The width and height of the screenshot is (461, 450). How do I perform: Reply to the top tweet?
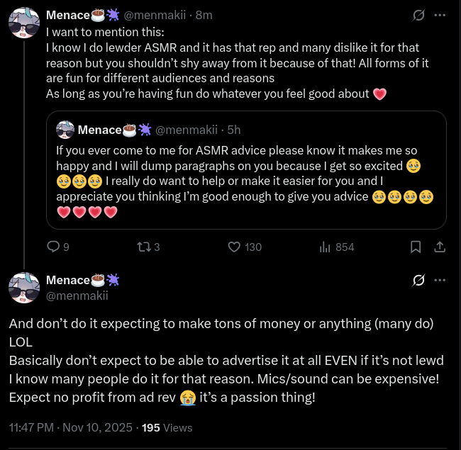point(53,247)
